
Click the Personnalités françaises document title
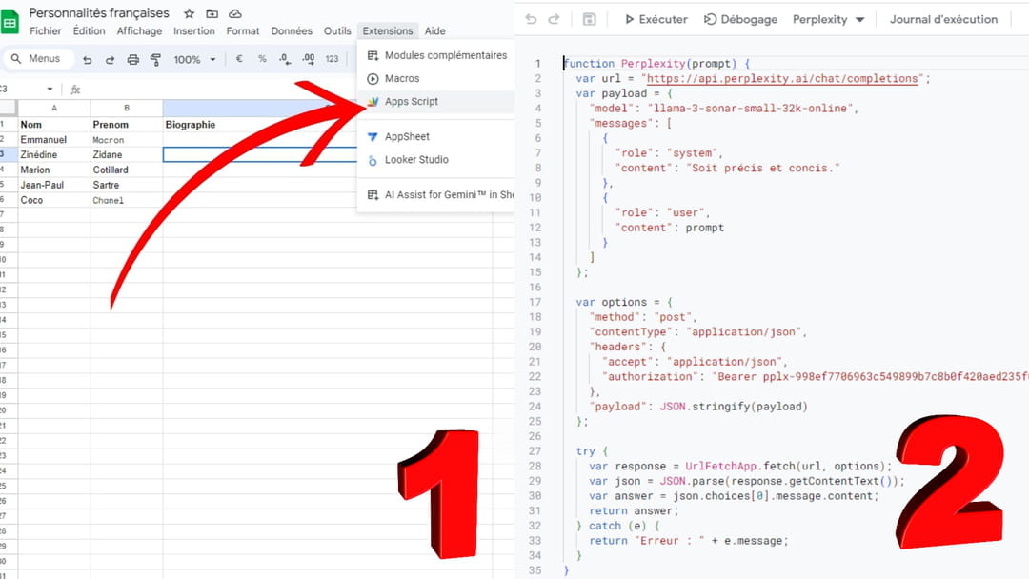tap(99, 13)
